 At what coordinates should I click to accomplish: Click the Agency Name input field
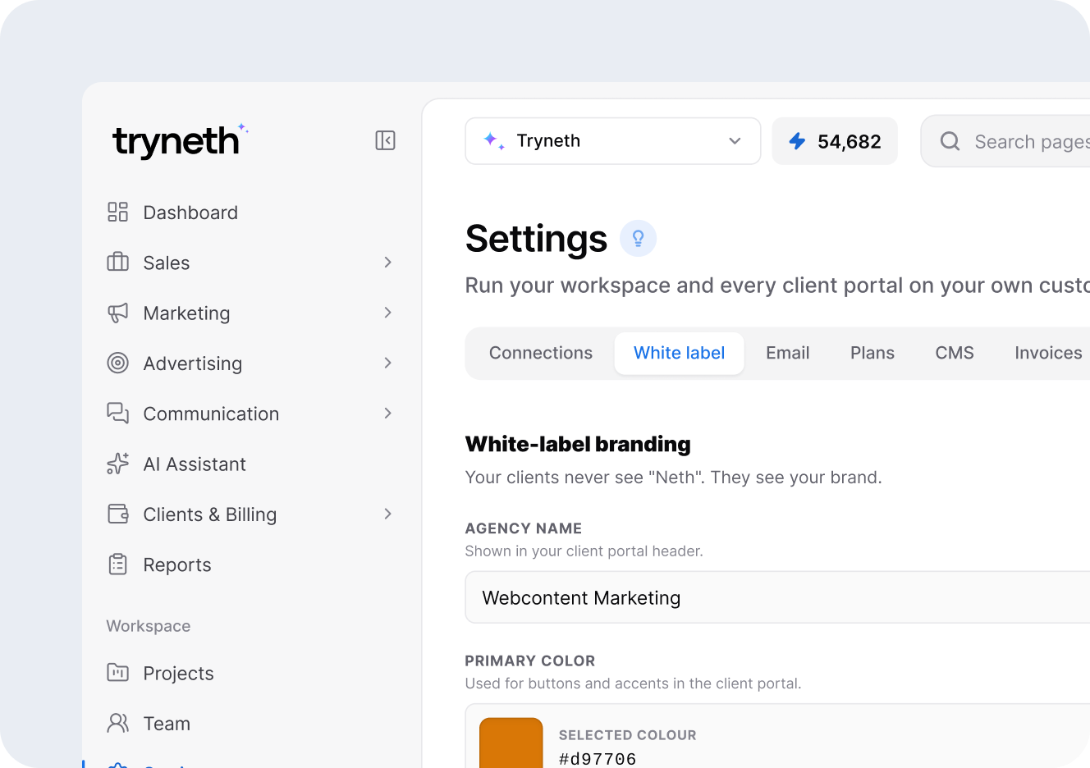(777, 597)
